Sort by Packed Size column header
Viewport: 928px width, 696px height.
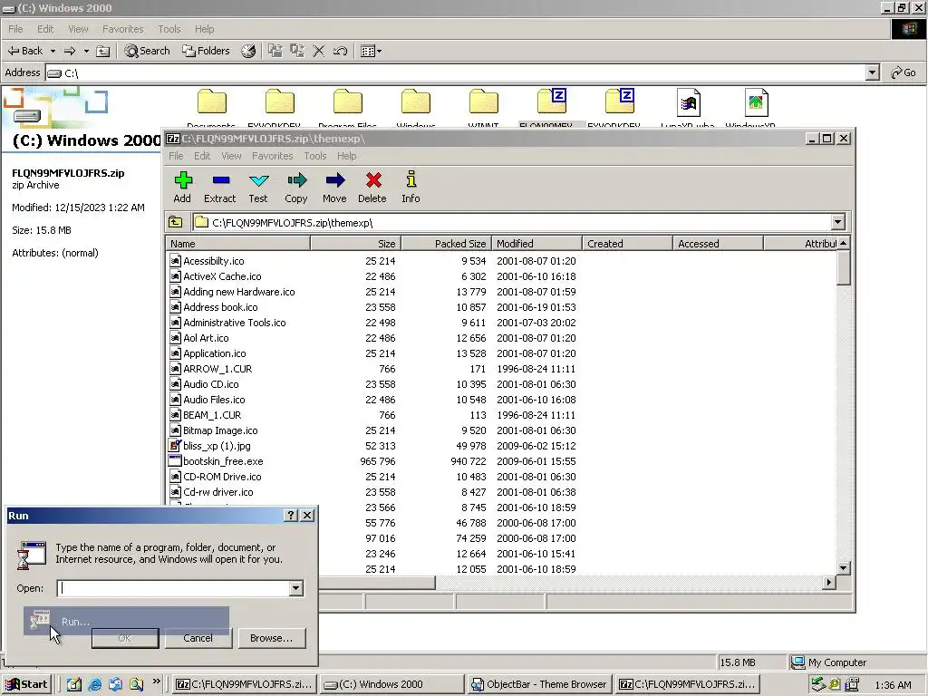[446, 243]
